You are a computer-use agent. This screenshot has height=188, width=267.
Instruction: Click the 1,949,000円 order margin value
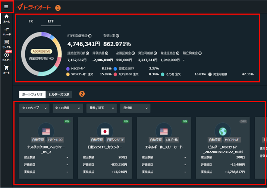point(170,60)
